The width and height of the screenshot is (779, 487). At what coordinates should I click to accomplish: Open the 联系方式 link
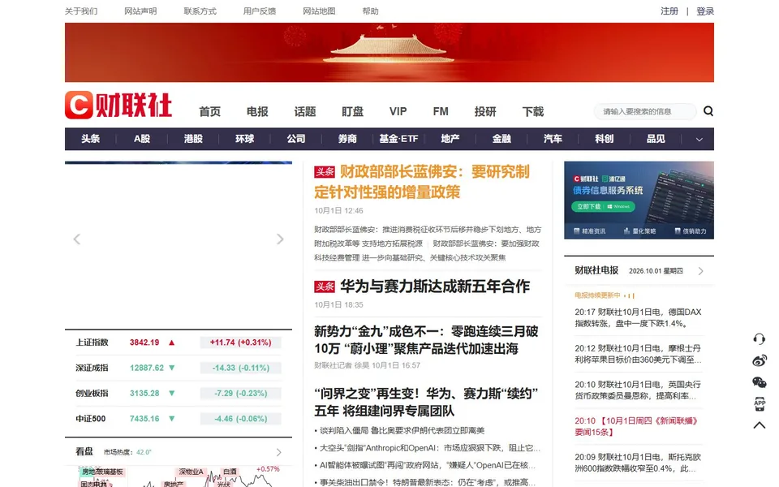(x=200, y=11)
